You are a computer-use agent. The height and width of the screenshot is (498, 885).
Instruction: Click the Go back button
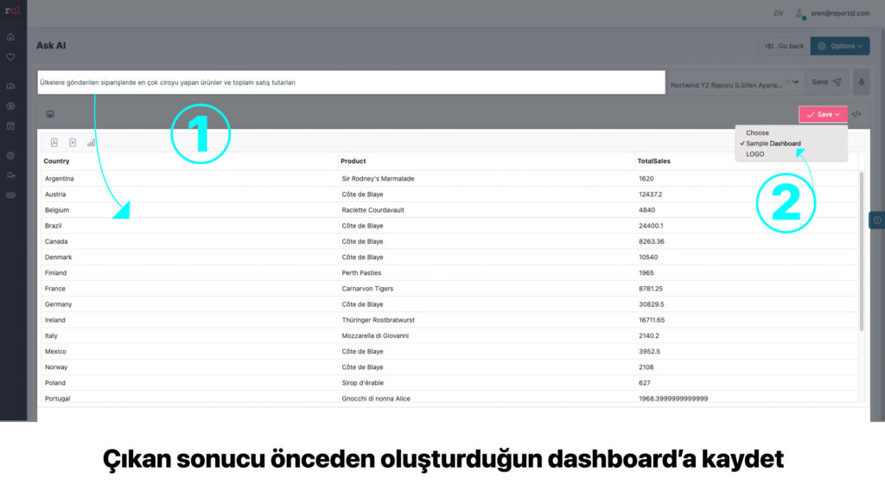pyautogui.click(x=783, y=46)
